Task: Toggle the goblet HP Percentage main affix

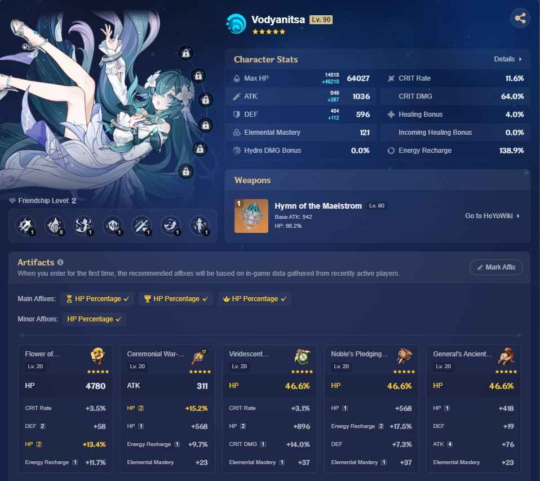Action: pyautogui.click(x=176, y=299)
